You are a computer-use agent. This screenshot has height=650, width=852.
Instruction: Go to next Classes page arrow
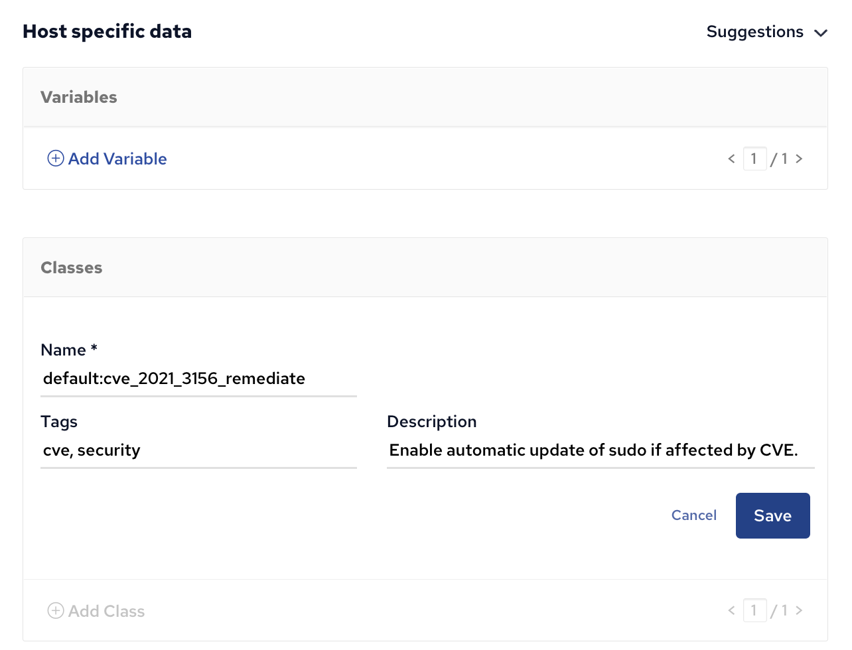click(799, 610)
